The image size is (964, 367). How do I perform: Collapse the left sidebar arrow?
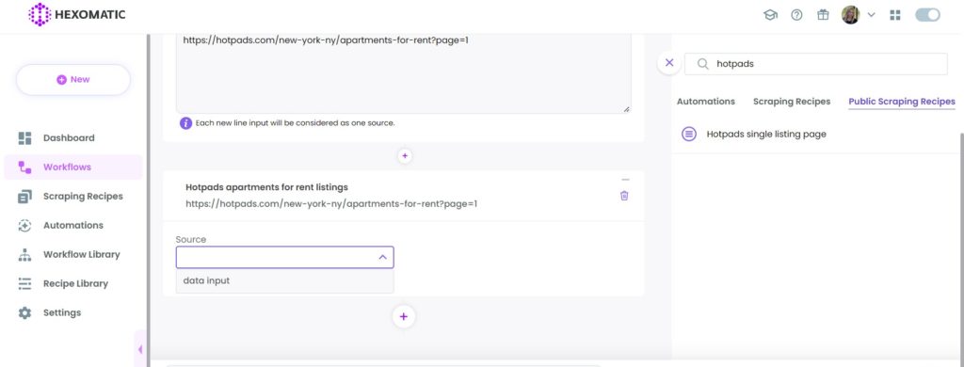[x=140, y=349]
